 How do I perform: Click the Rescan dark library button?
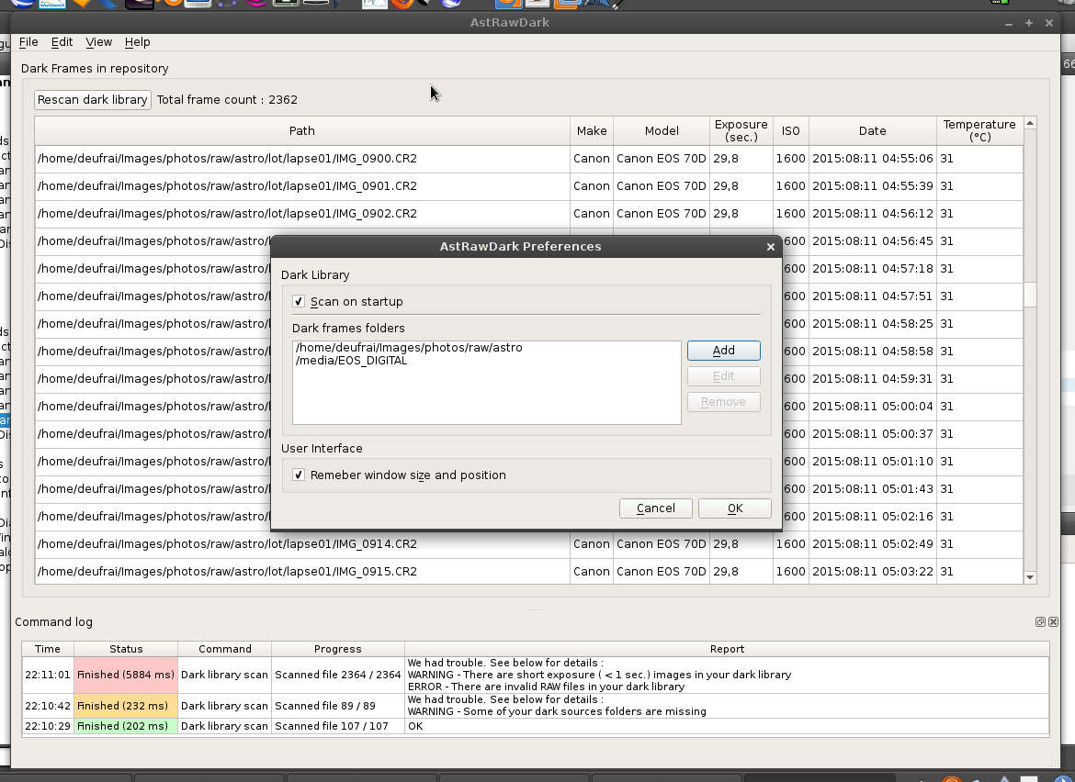92,99
